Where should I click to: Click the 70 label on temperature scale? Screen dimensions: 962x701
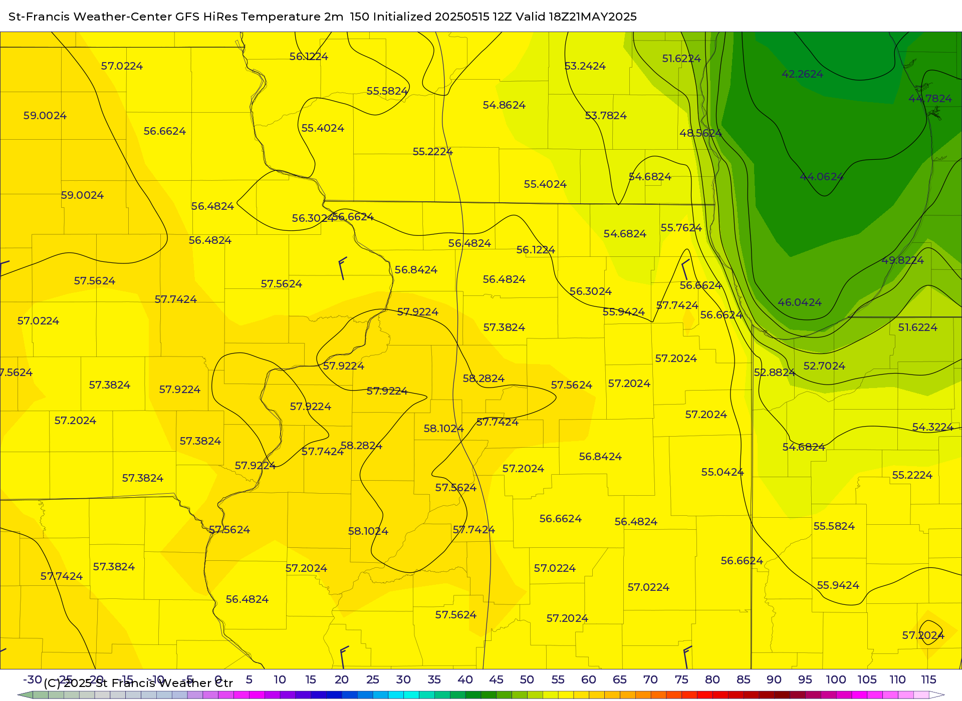coord(650,680)
